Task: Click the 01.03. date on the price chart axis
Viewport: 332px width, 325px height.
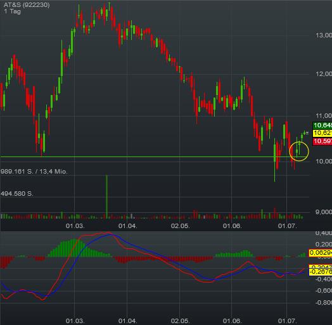Action: tap(75, 226)
